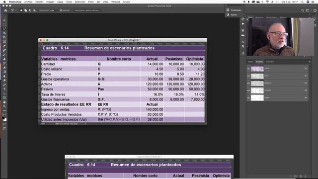The width and height of the screenshot is (318, 179).
Task: Select the Quick Selection tool
Action: pyautogui.click(x=4, y=33)
